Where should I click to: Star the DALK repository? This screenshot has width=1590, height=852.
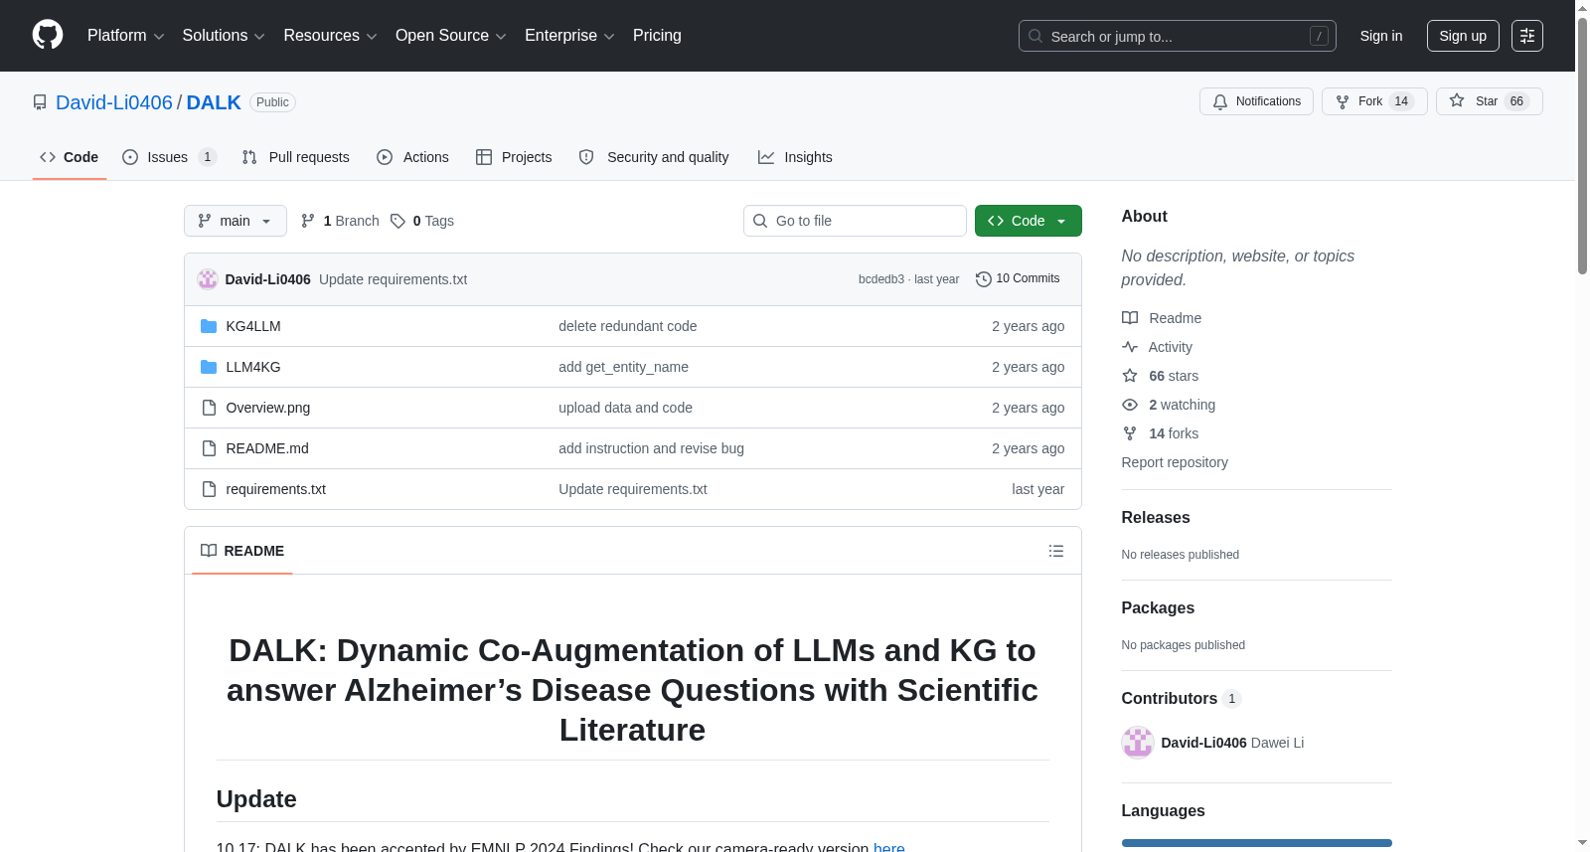pyautogui.click(x=1489, y=101)
